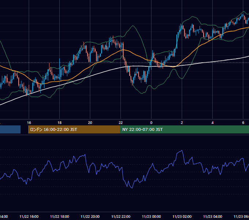Click the 11/23 04:00 timestamp label
This screenshot has height=220, width=249.
pos(212,216)
